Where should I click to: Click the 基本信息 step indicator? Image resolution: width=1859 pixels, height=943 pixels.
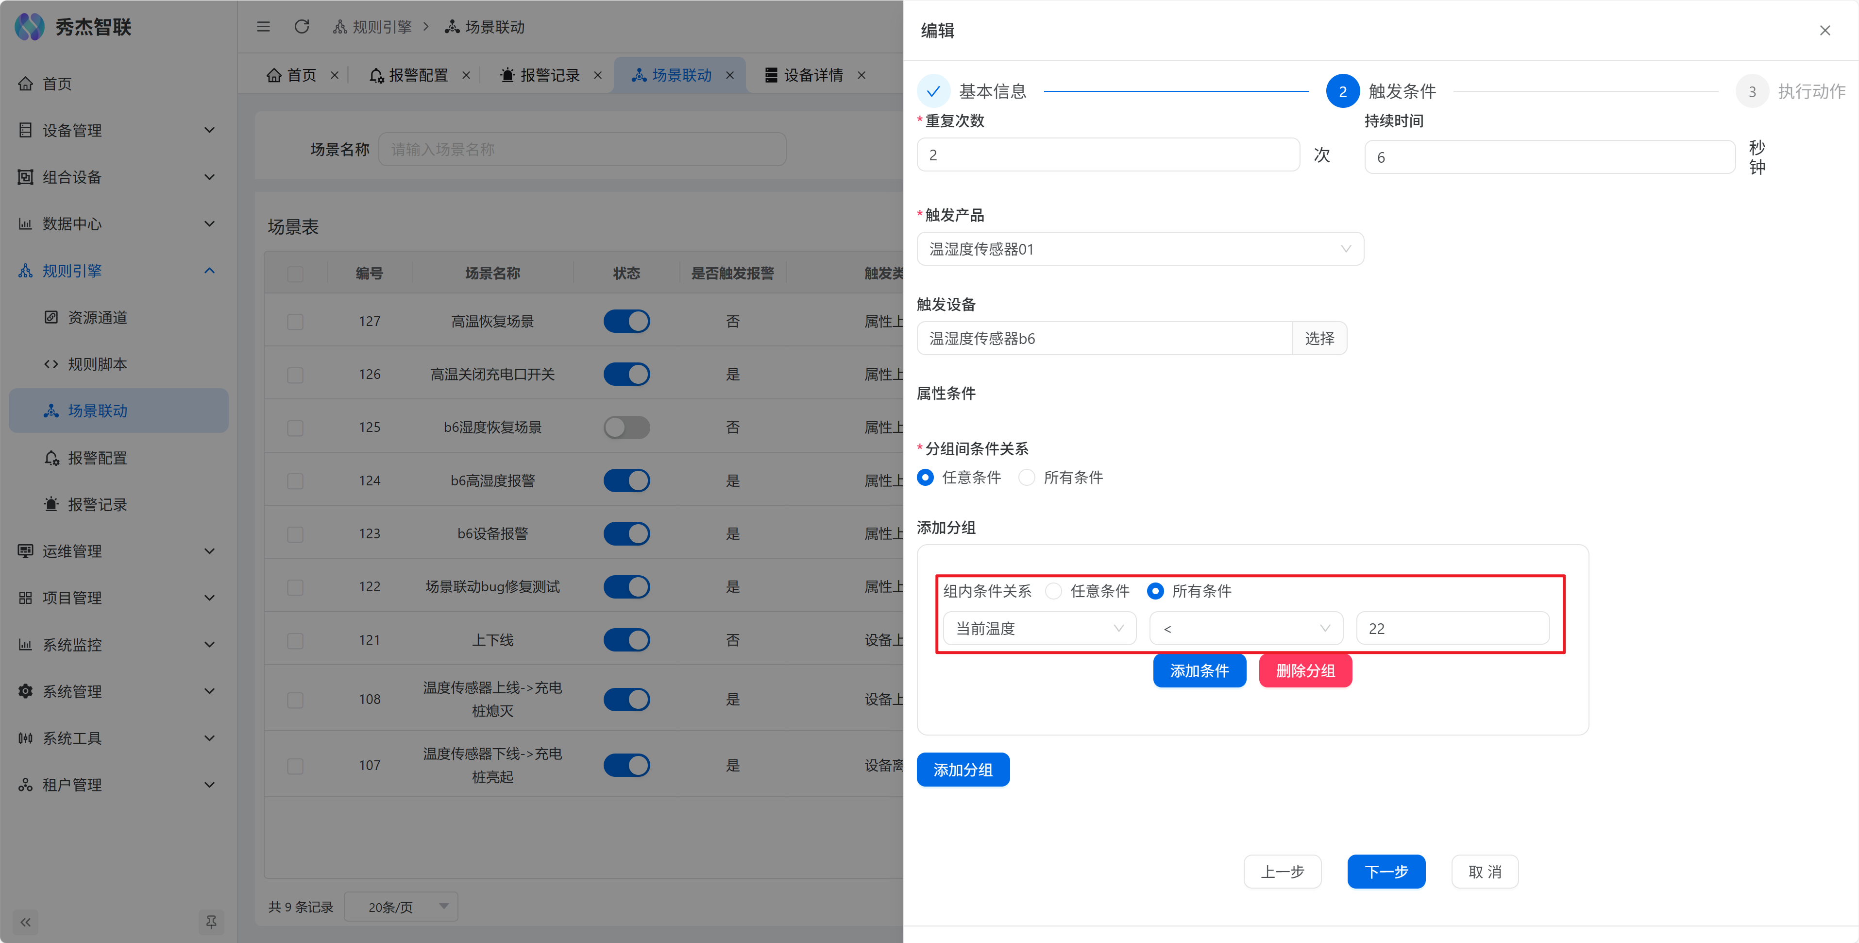933,92
